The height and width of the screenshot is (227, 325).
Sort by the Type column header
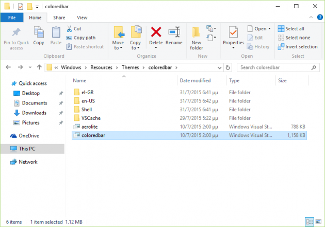[x=251, y=81]
